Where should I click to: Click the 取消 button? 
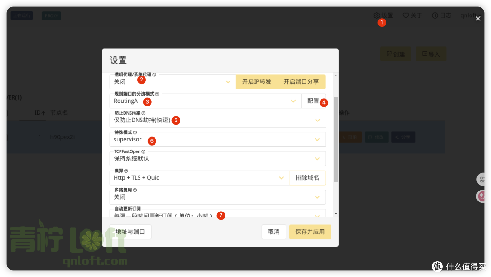coord(274,232)
